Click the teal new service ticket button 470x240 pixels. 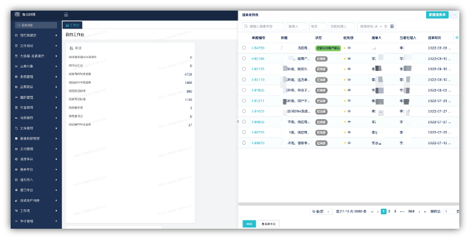[437, 14]
